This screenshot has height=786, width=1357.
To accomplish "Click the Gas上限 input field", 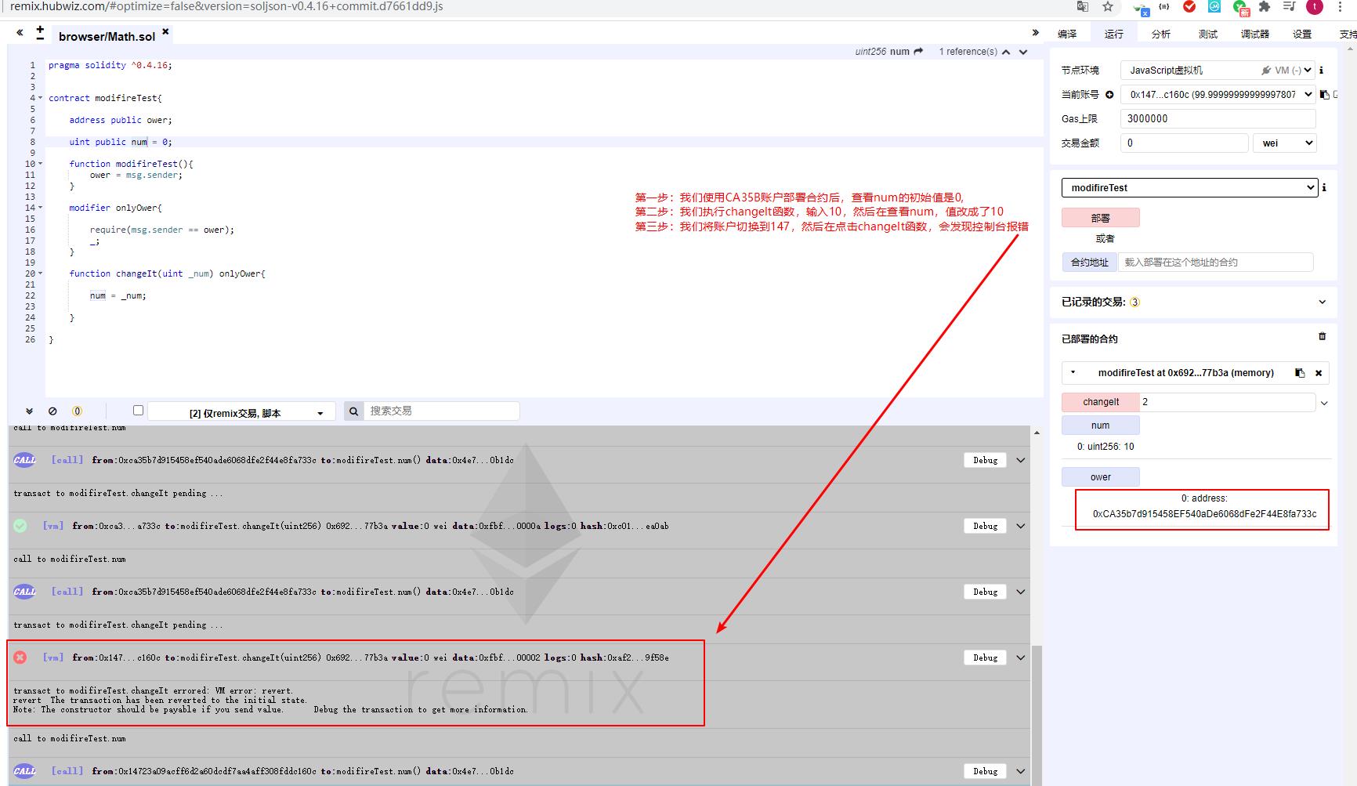I will (x=1218, y=118).
